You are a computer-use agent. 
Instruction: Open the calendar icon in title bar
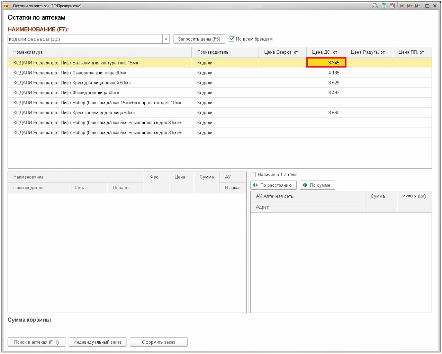pyautogui.click(x=392, y=6)
